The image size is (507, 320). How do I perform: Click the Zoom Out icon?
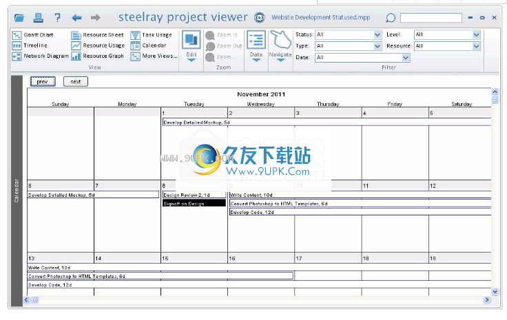[210, 46]
